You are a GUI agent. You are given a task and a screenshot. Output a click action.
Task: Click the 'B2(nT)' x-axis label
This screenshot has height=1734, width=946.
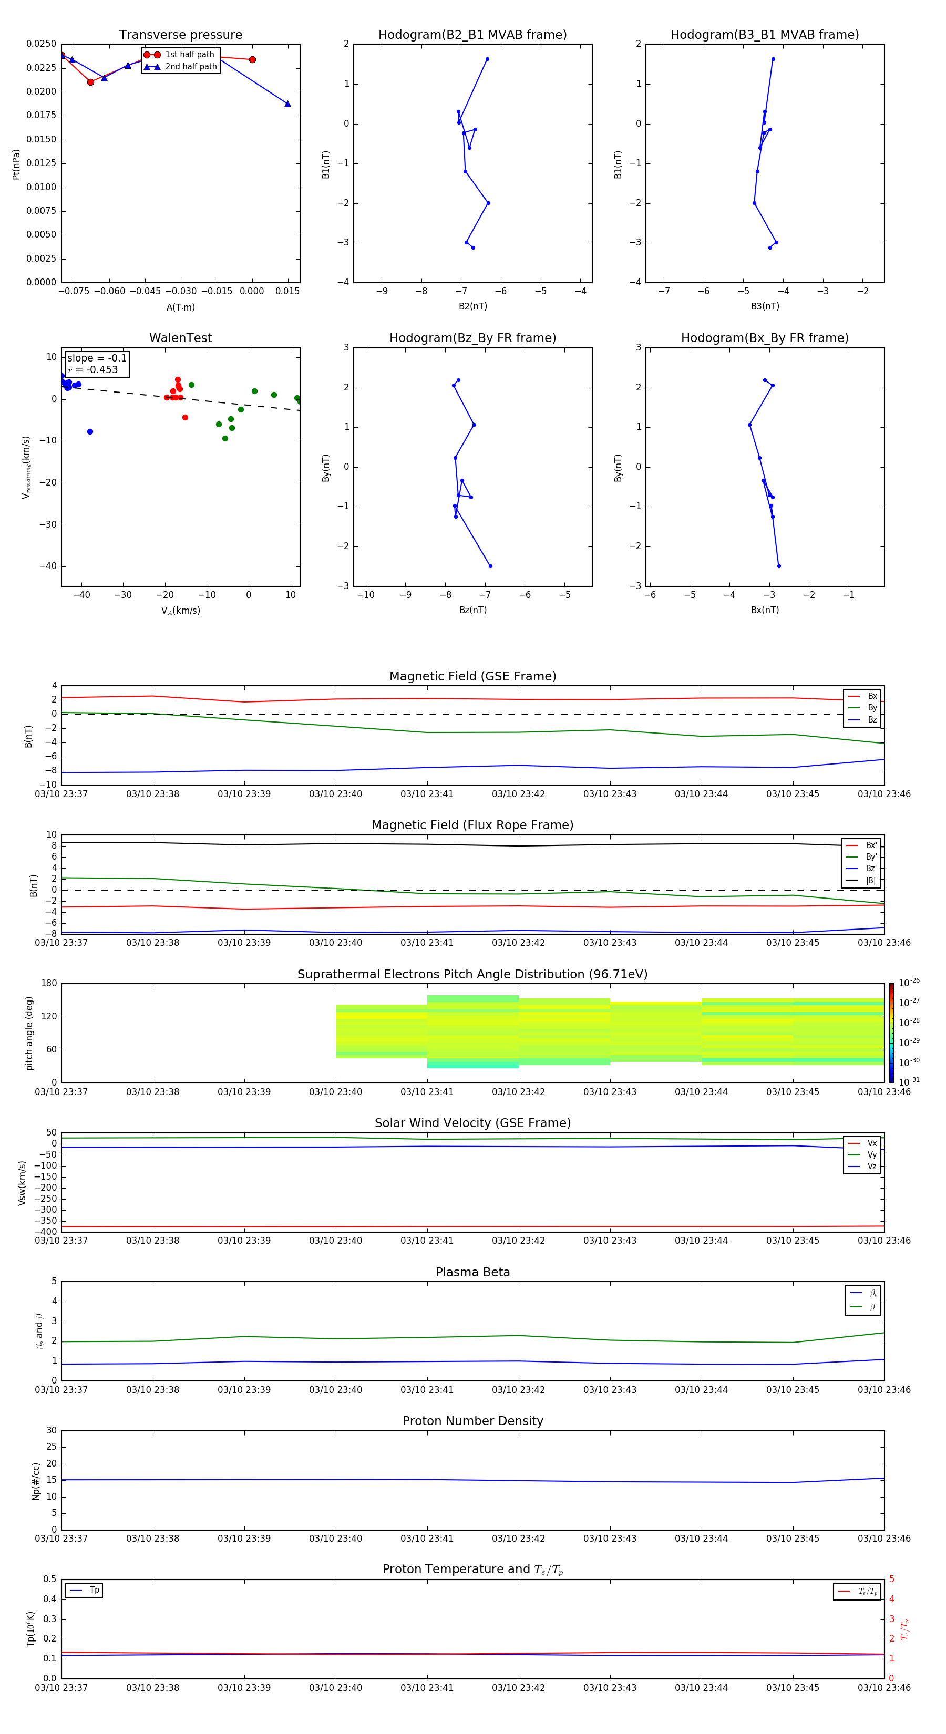click(472, 306)
